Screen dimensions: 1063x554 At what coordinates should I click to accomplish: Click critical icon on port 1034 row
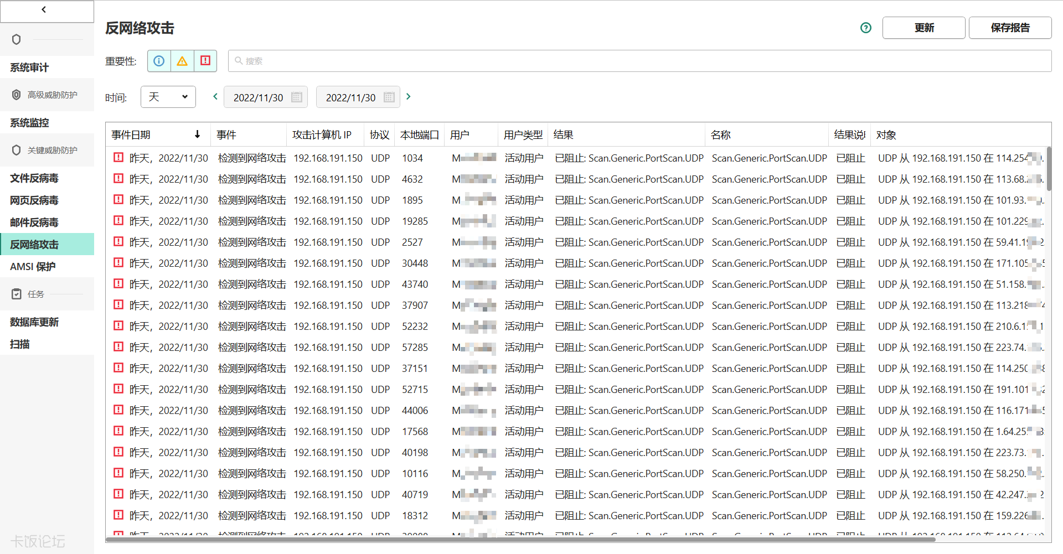118,157
